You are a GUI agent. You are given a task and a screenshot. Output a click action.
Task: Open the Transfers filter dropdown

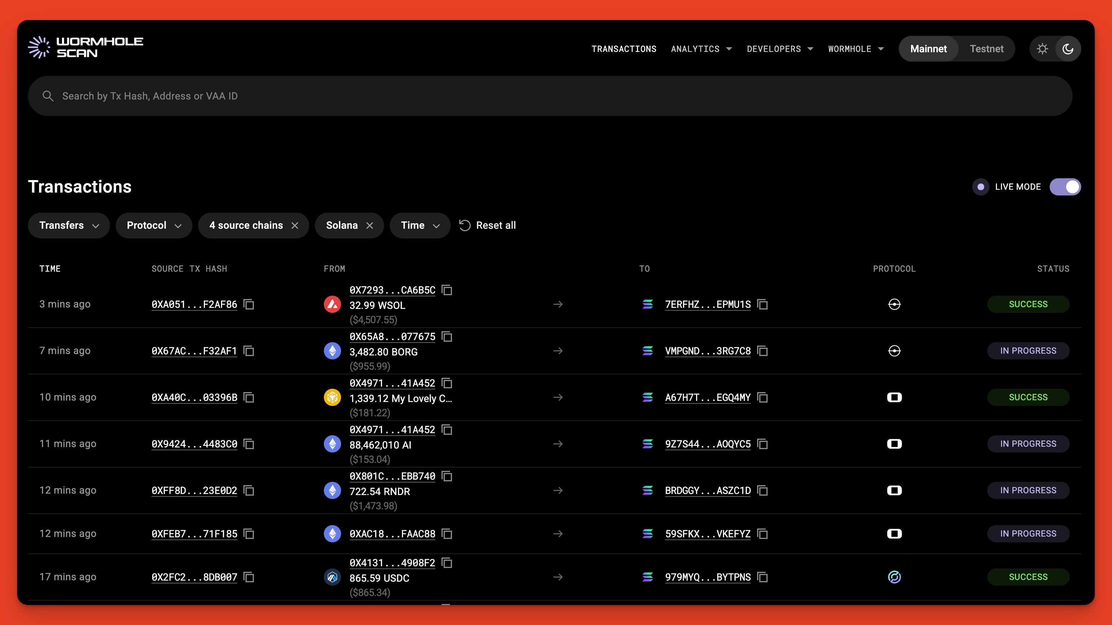click(69, 225)
